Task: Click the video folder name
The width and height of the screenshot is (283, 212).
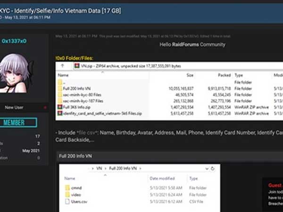Action: tap(76, 195)
